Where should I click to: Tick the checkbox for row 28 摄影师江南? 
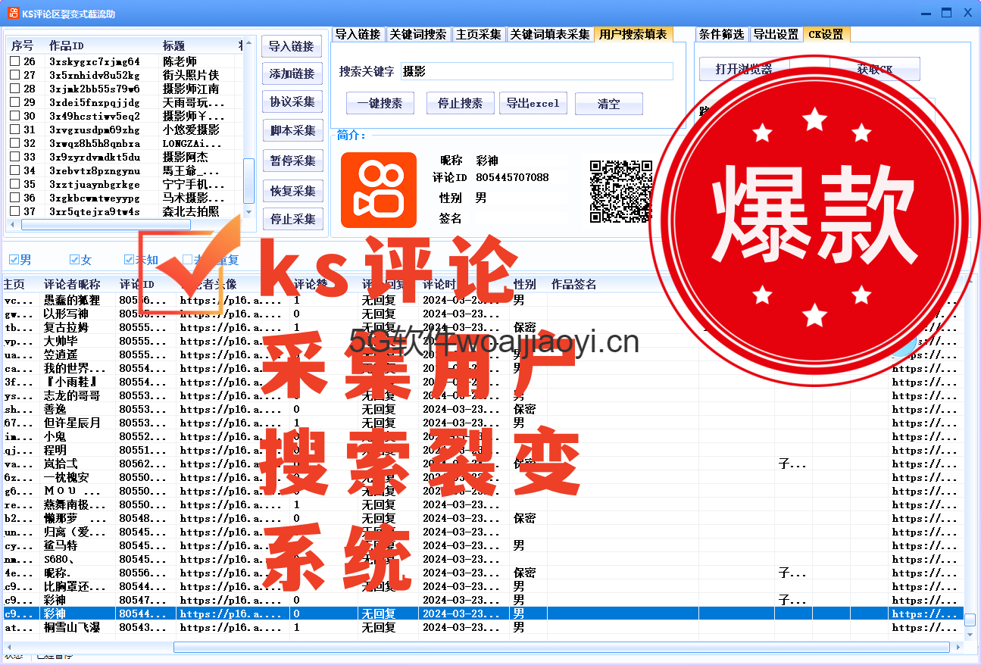point(14,89)
